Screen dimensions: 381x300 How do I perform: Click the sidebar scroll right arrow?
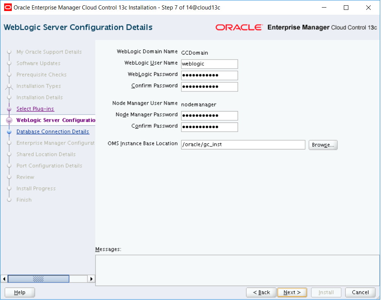91,279
